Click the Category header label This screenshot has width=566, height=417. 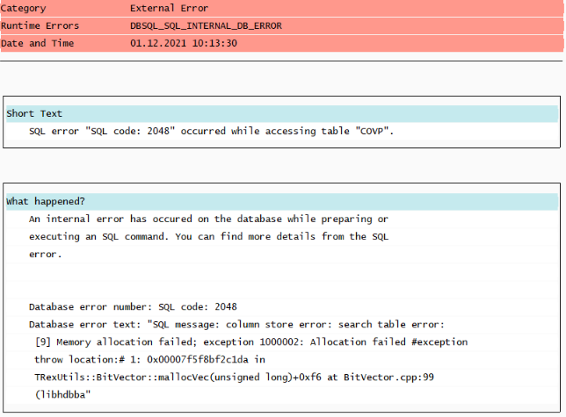(24, 8)
